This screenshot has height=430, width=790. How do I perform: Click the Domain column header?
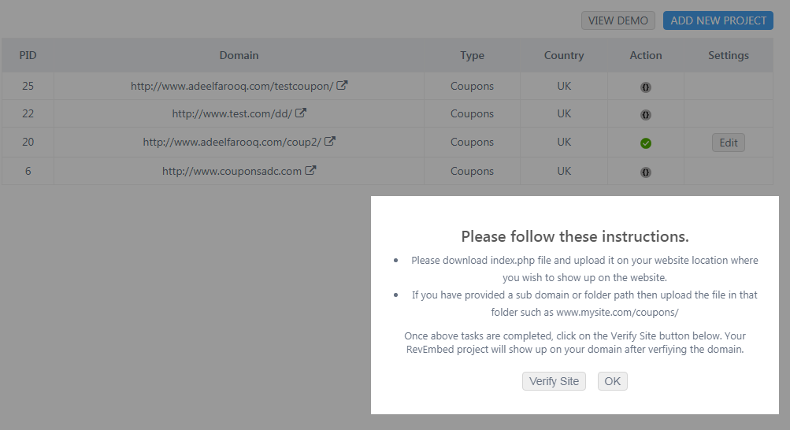click(239, 55)
